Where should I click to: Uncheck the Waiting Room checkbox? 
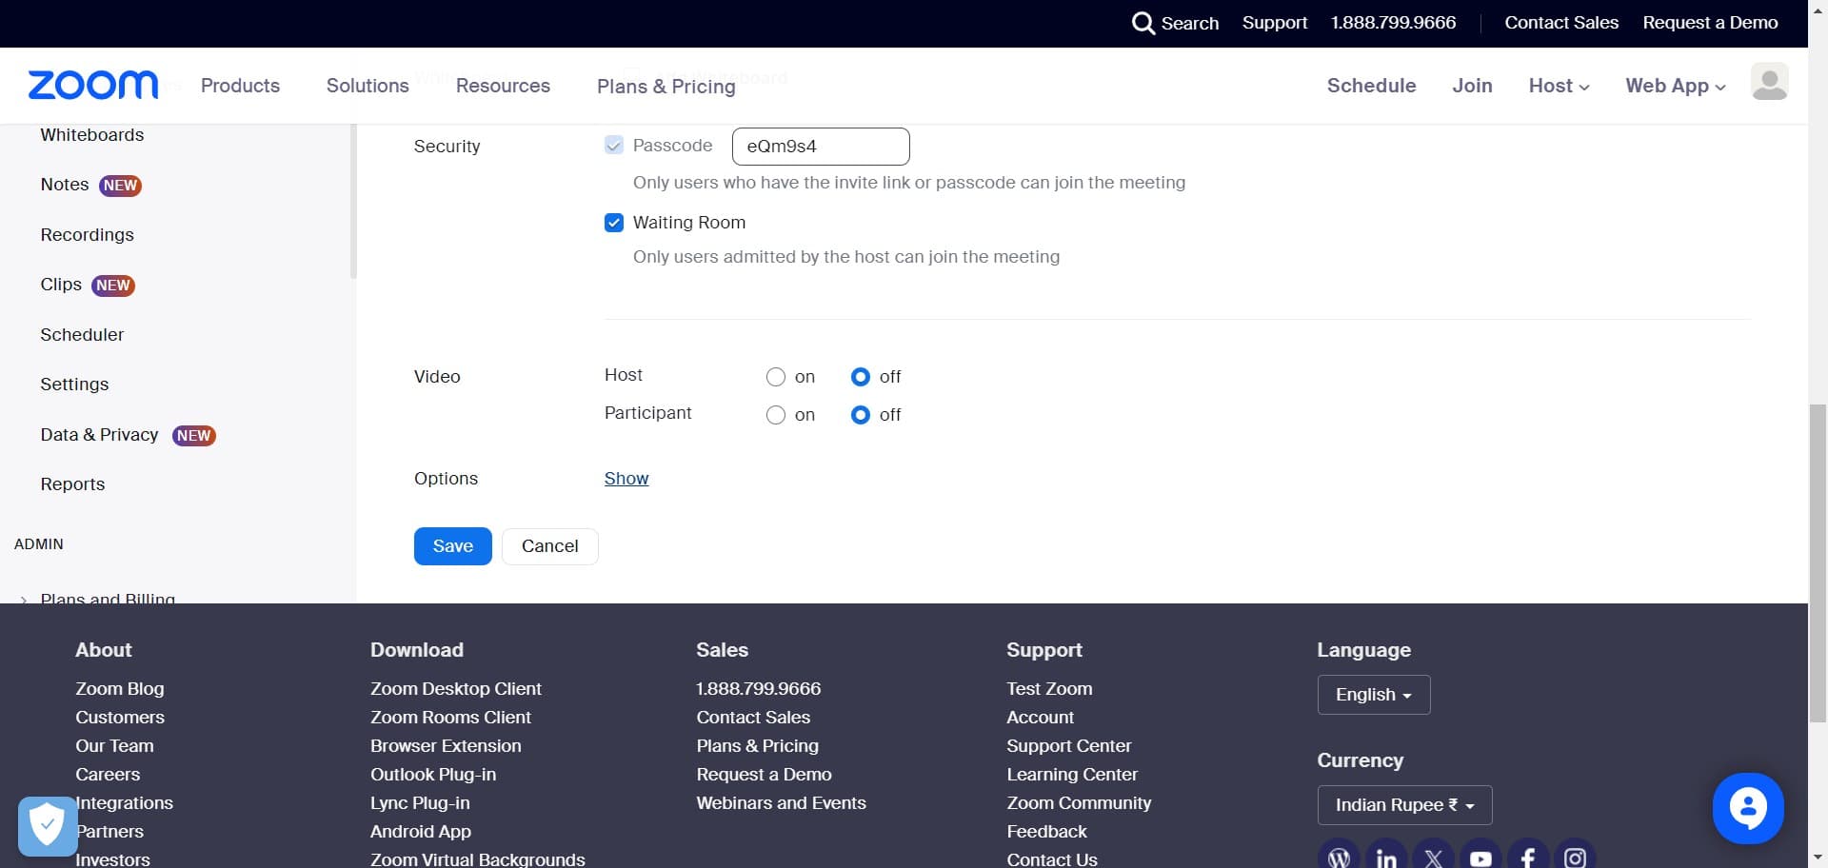[x=614, y=222]
